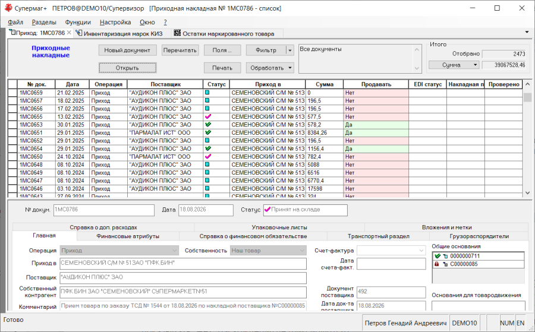This screenshot has height=332, width=535.
Task: Click cyan square status icon for 1МС0659
Action: click(x=207, y=93)
